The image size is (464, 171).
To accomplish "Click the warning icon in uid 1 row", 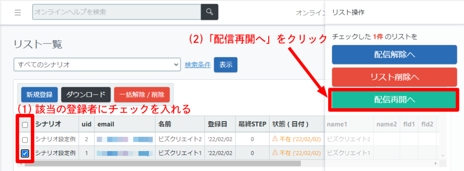I will (275, 152).
